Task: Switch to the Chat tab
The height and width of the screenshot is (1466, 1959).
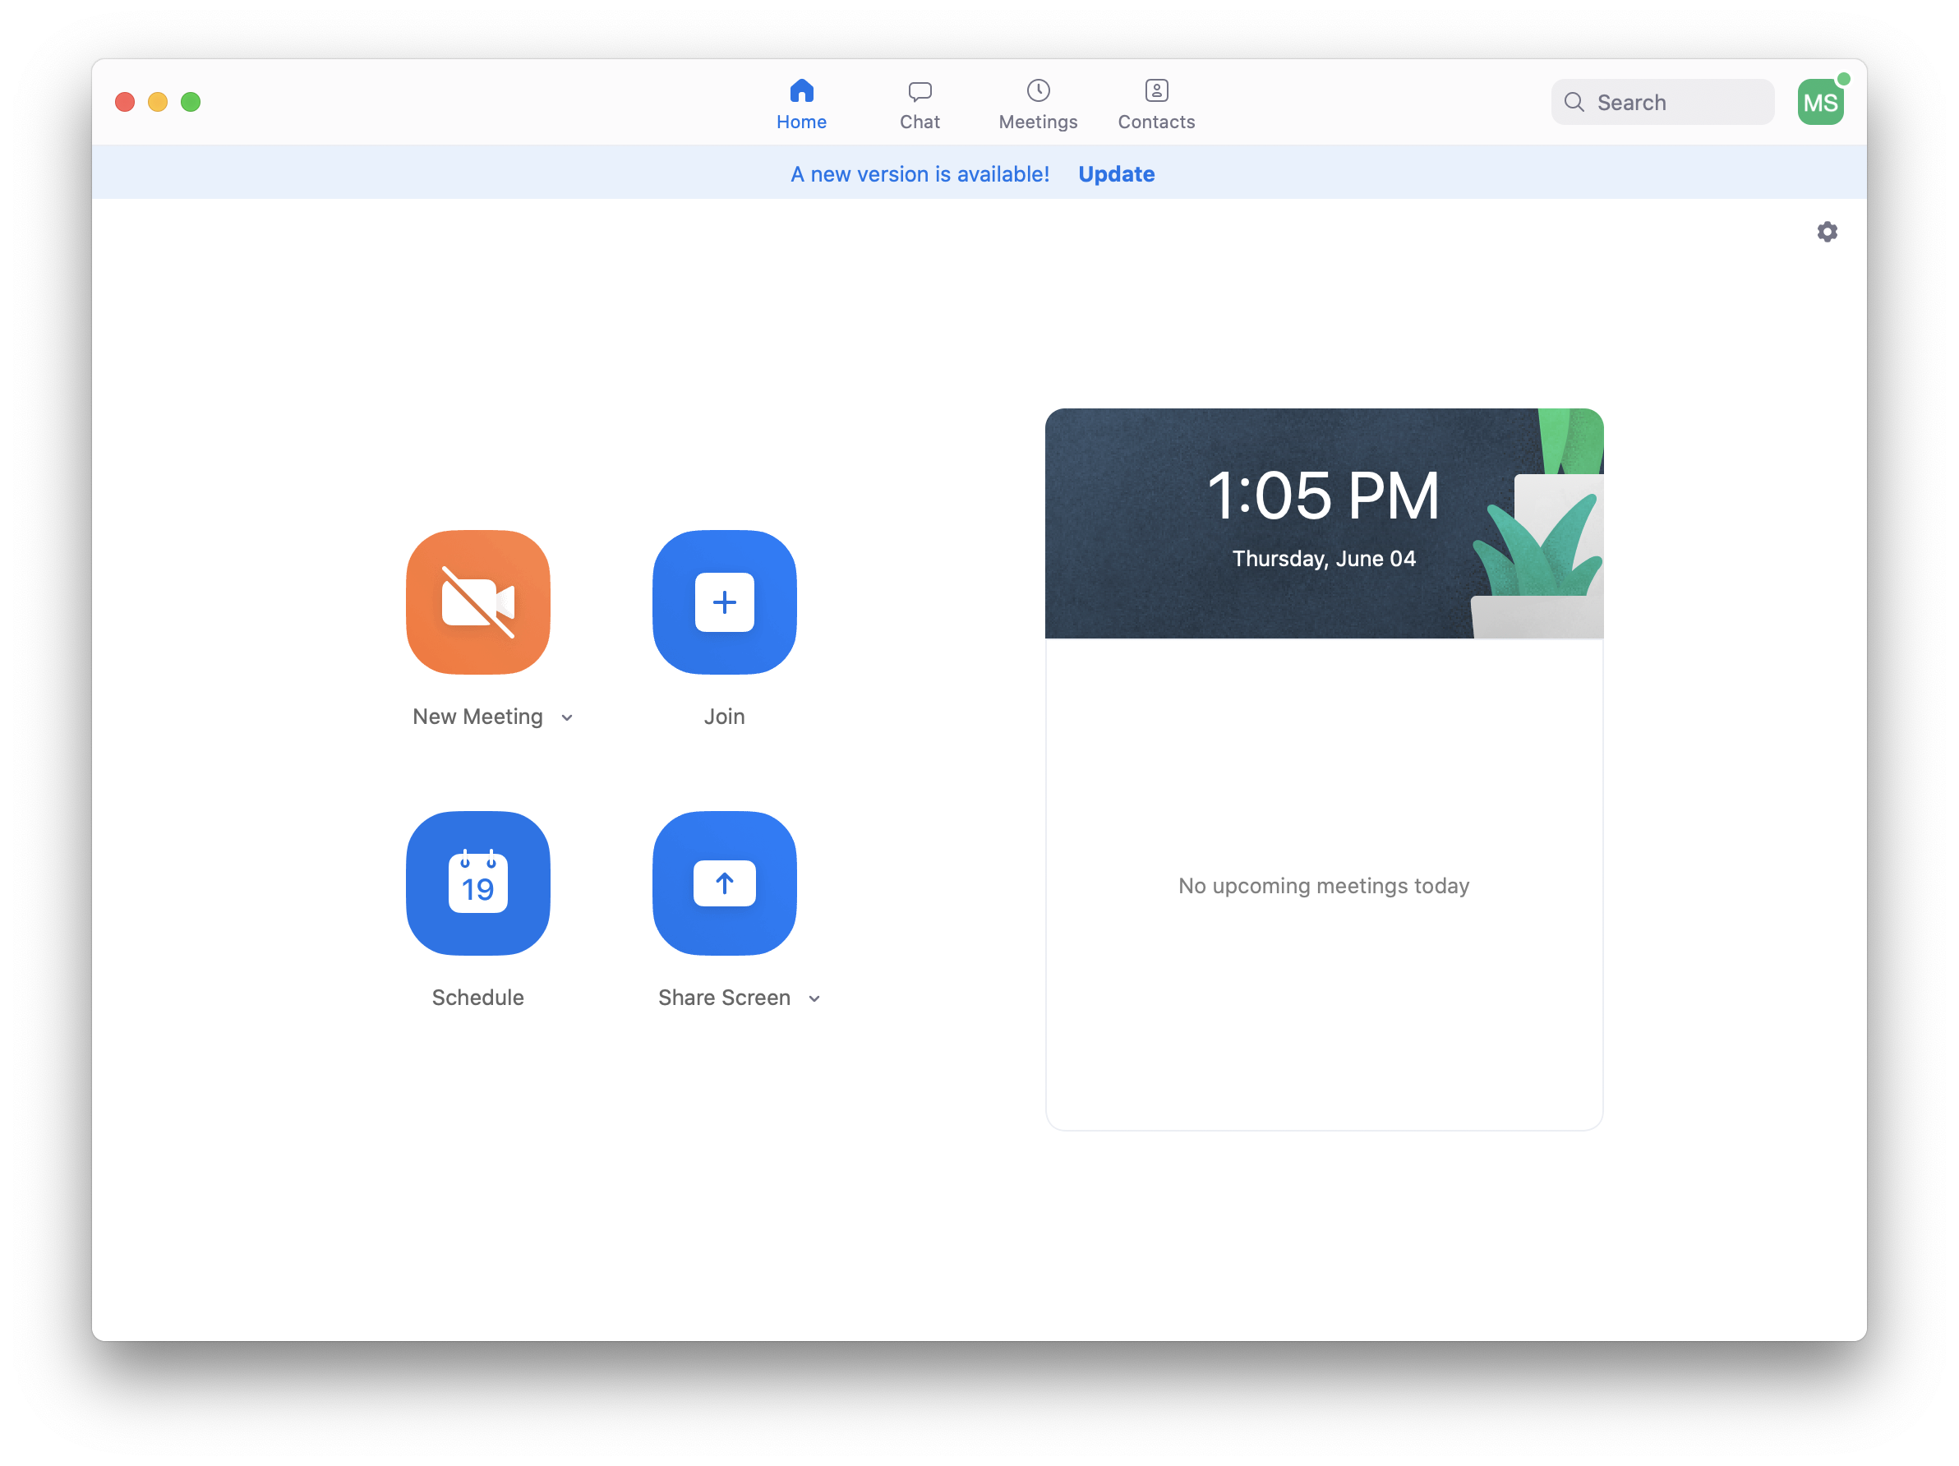Action: pos(920,104)
